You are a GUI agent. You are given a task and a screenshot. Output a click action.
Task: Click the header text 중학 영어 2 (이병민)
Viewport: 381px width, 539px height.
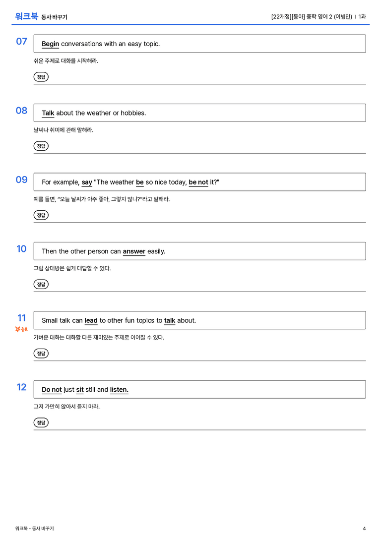(329, 16)
